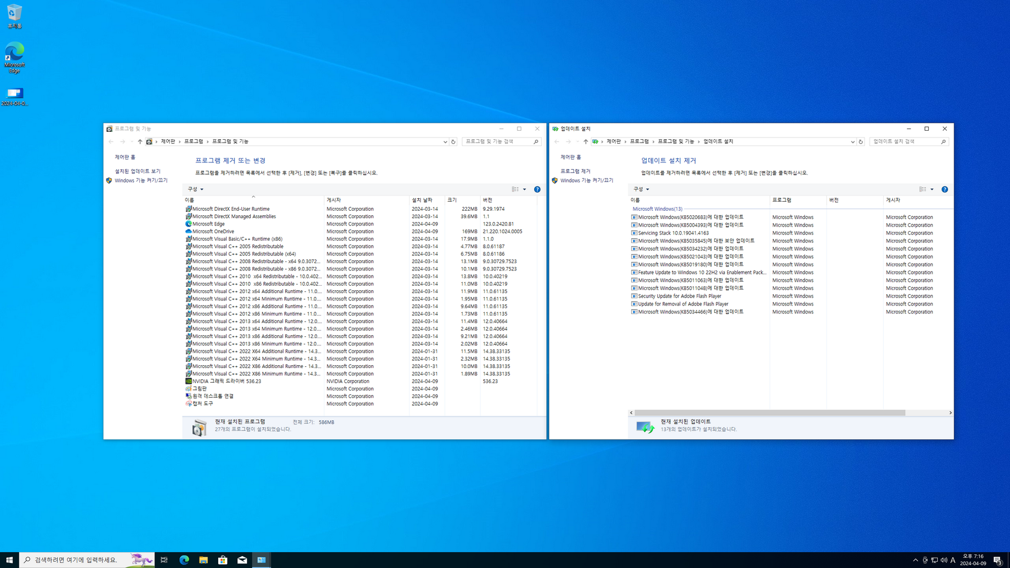The image size is (1010, 568).
Task: Change view layout in Installed Updates window
Action: coord(923,189)
